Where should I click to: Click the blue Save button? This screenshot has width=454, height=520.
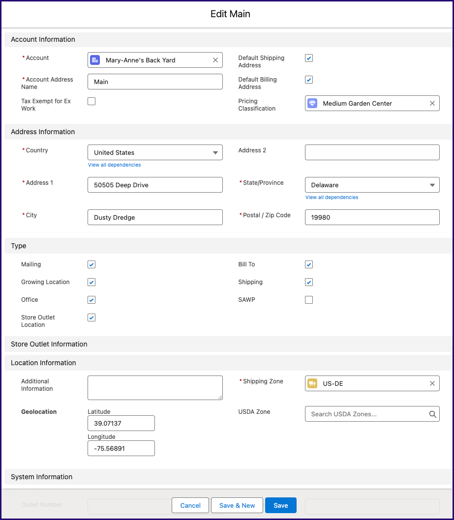(281, 505)
